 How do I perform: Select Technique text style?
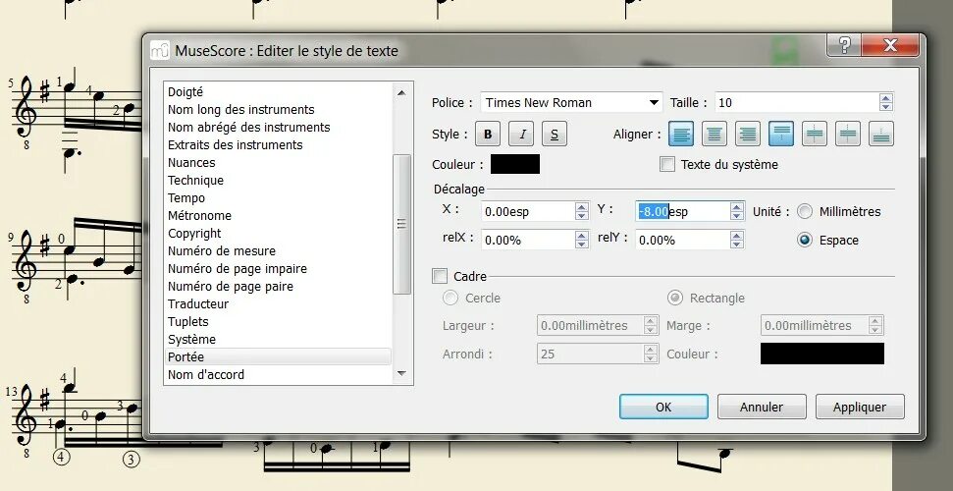279,180
